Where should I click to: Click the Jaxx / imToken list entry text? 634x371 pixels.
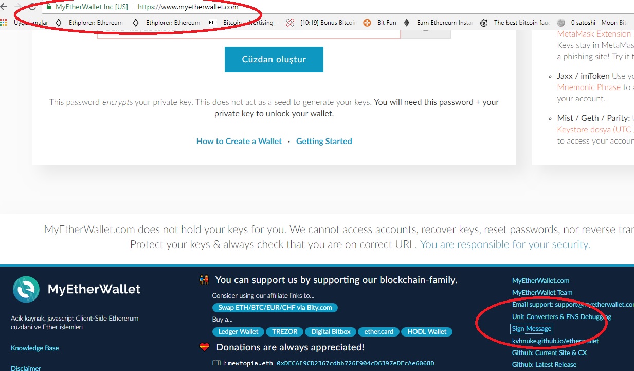(584, 76)
